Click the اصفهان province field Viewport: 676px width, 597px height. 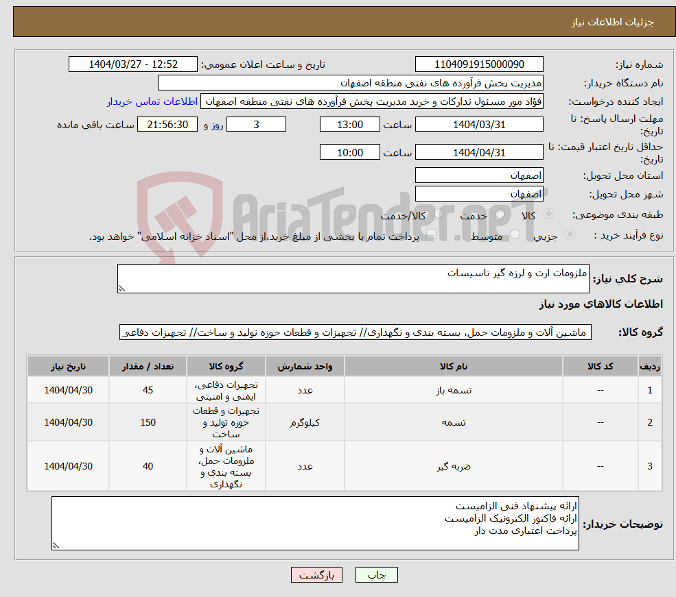pos(479,175)
